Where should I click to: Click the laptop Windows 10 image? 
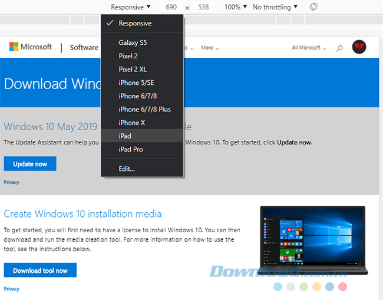[x=313, y=240]
